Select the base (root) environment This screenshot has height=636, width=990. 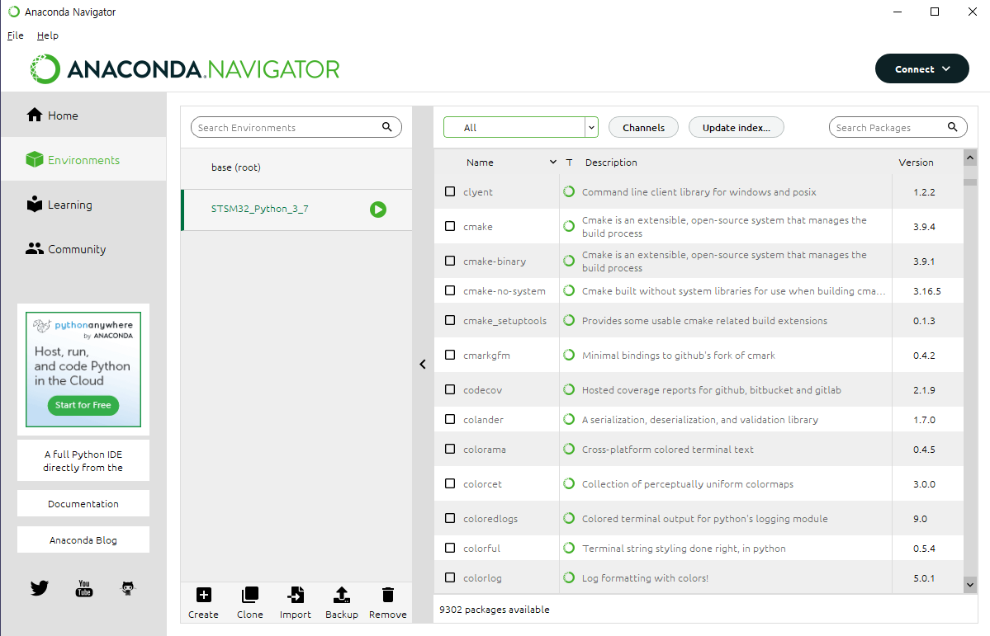coord(296,167)
